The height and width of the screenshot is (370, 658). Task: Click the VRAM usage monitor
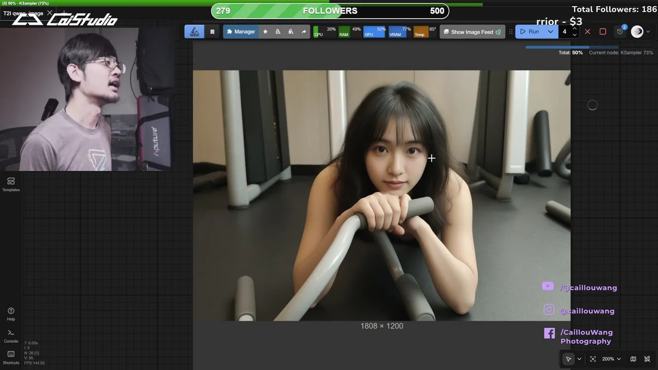pyautogui.click(x=400, y=32)
